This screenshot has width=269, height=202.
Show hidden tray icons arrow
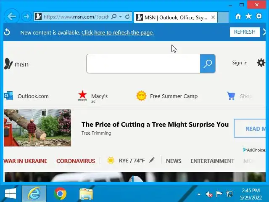(199, 194)
